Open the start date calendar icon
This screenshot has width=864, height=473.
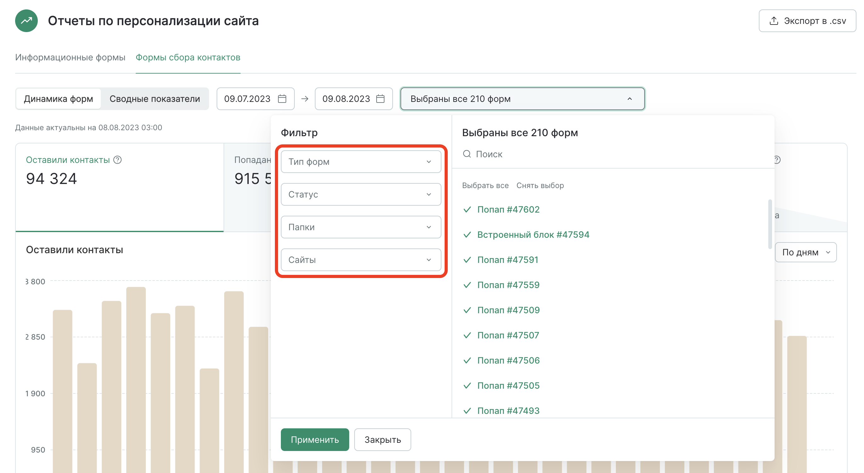(x=282, y=99)
